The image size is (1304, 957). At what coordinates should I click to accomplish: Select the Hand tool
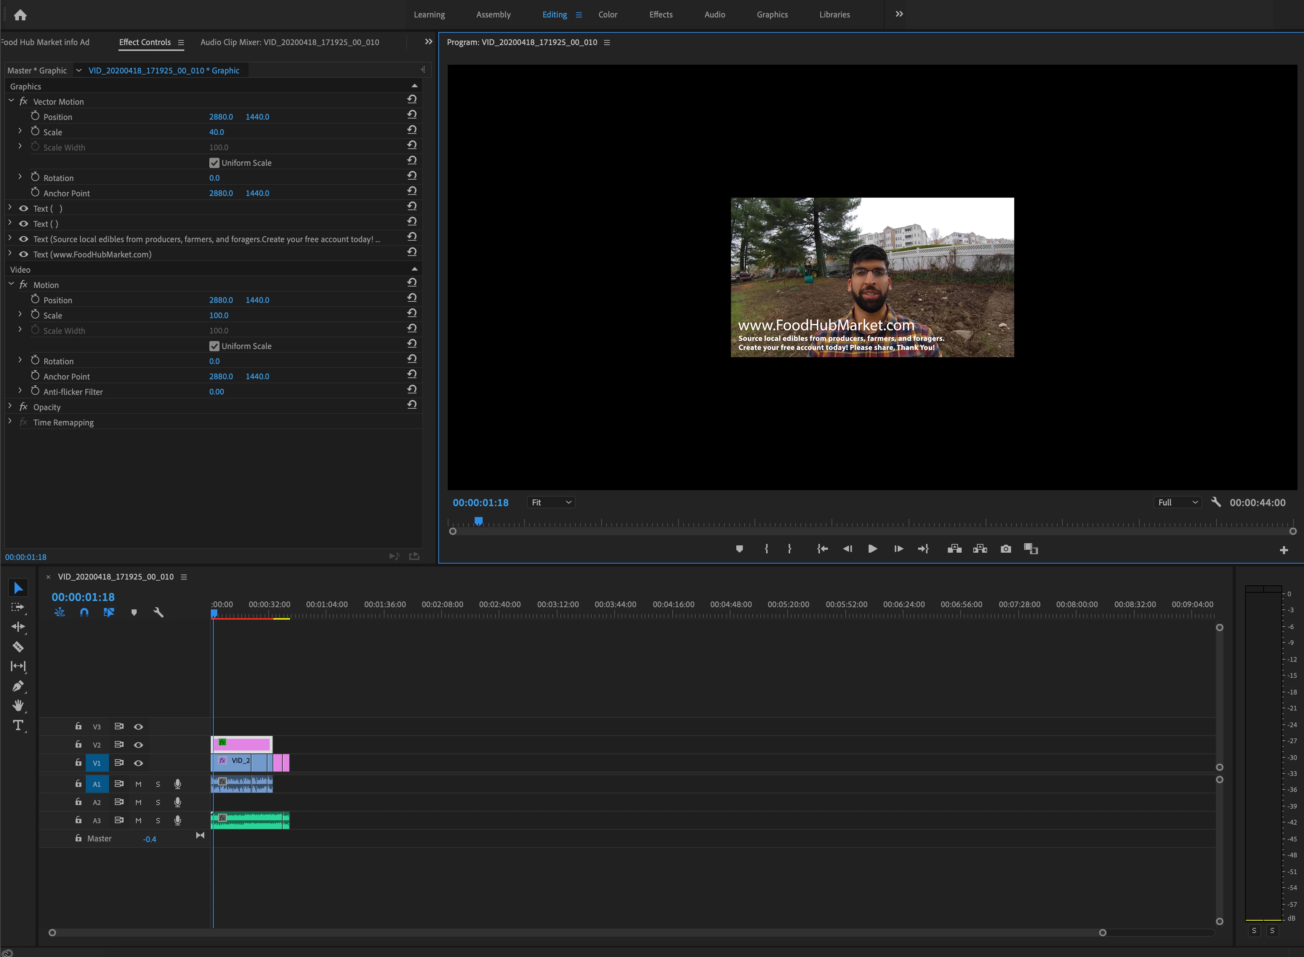tap(18, 706)
